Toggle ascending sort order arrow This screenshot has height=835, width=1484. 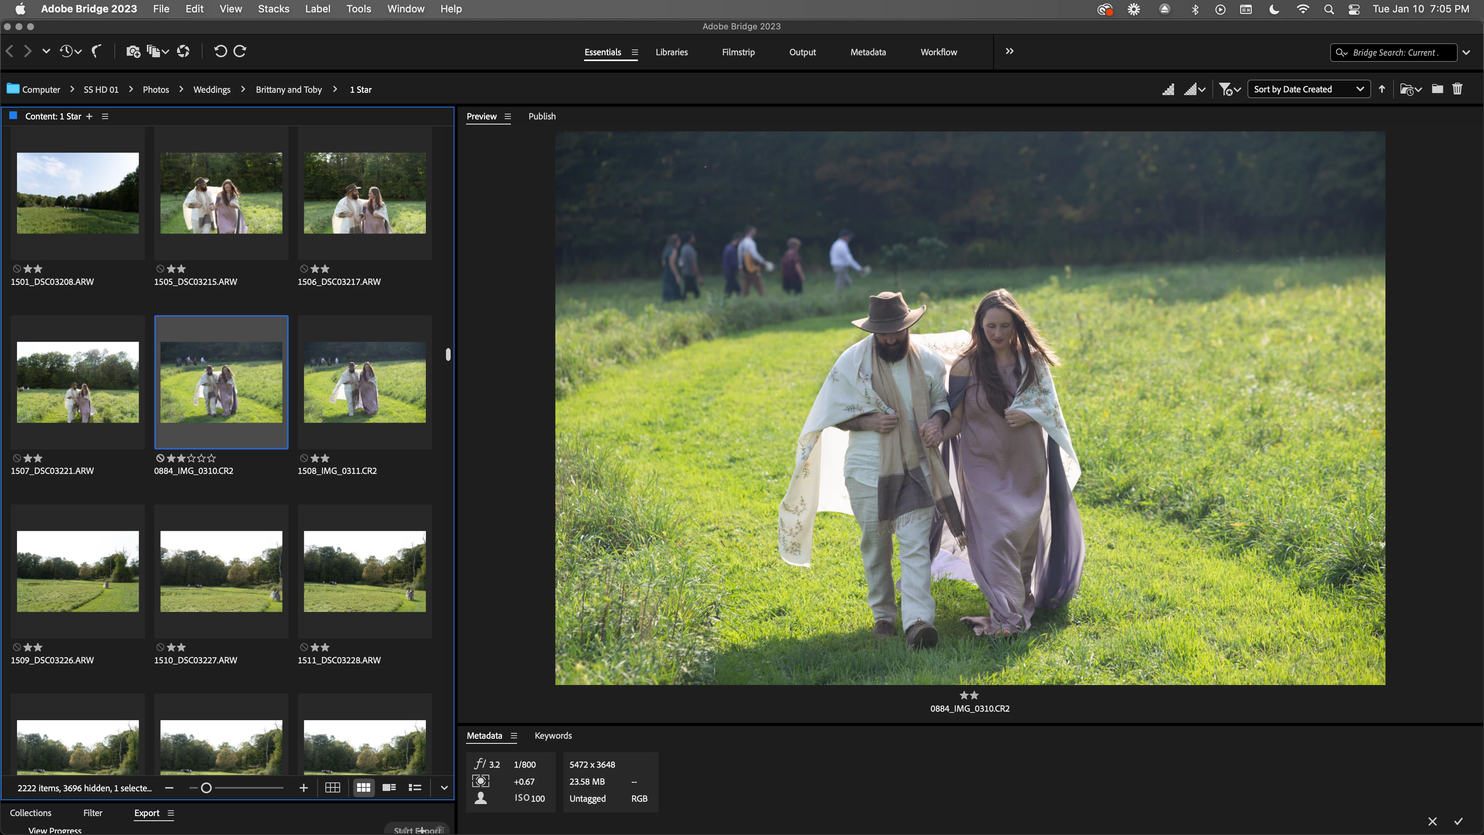(x=1382, y=89)
